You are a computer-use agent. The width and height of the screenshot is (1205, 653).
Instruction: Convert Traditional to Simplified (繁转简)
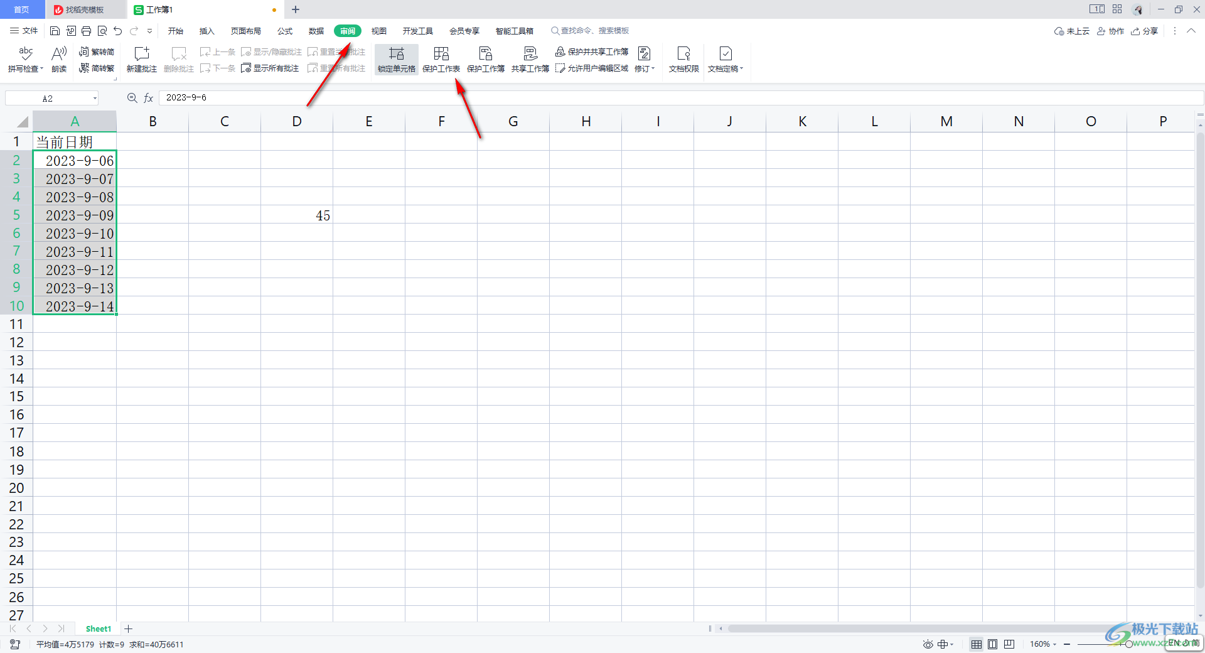[97, 51]
